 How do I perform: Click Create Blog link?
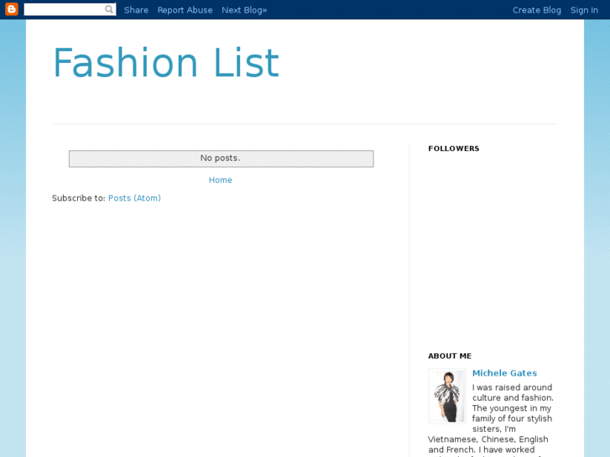click(x=536, y=10)
